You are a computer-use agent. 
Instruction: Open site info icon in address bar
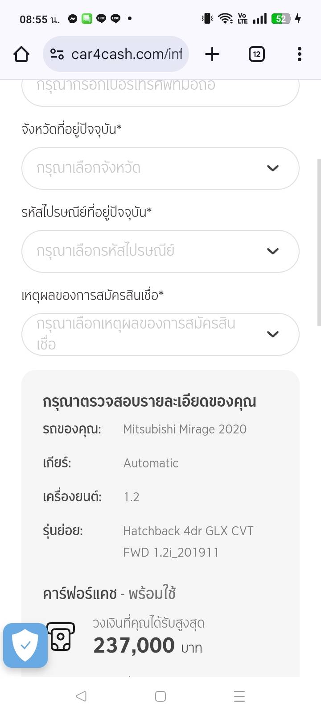coord(57,54)
